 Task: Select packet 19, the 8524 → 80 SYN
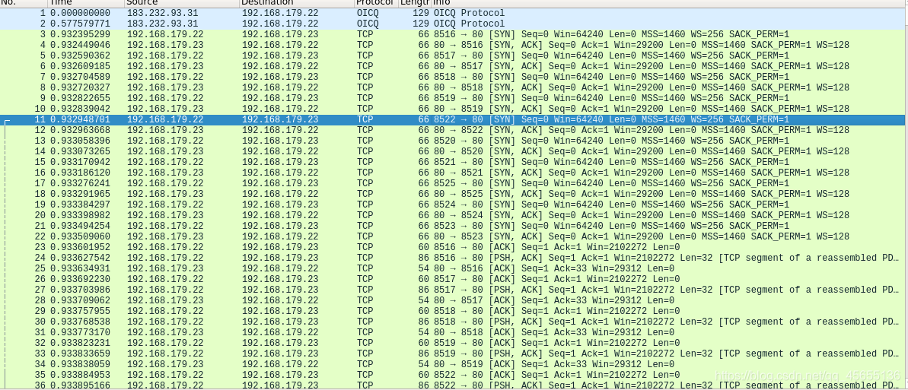[x=454, y=205]
